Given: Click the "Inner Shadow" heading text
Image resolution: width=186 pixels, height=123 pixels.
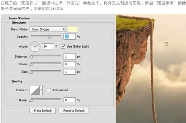Looking at the screenshot, I should tap(19, 18).
